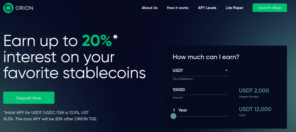Click the USDT 2,000 interest earned value
Viewport: 296px width, 132px height.
tap(254, 91)
